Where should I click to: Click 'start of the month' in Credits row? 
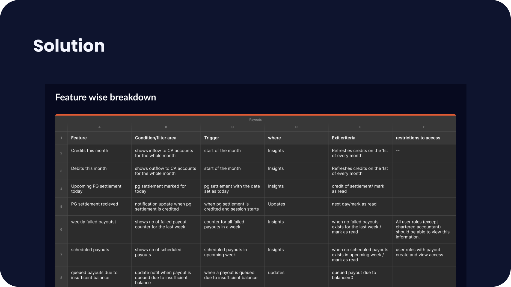coord(232,153)
